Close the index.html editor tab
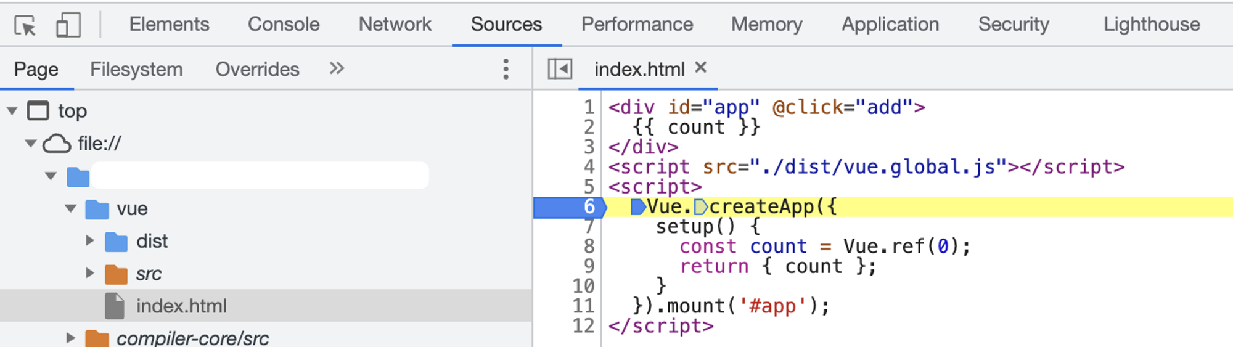The width and height of the screenshot is (1233, 347). [700, 67]
